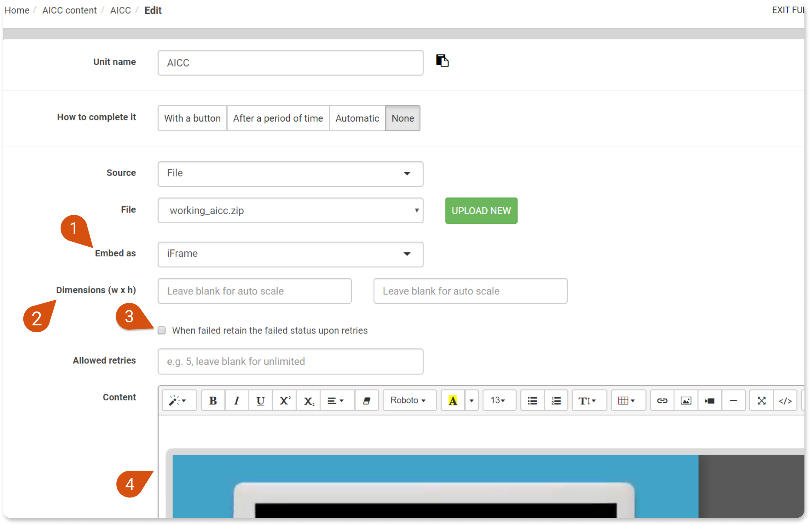Insert a picture with image icon
Viewport: 810px width, 525px height.
tap(686, 400)
